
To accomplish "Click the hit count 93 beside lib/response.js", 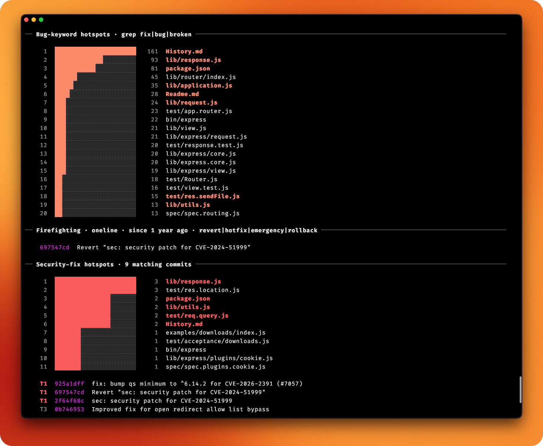I will point(154,60).
